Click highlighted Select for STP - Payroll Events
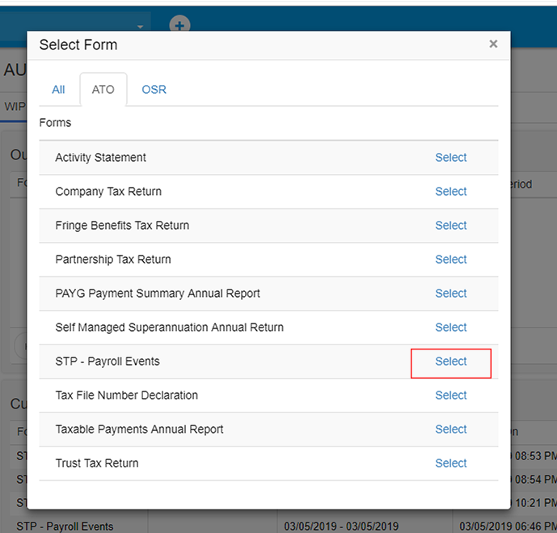The height and width of the screenshot is (533, 557). [450, 362]
